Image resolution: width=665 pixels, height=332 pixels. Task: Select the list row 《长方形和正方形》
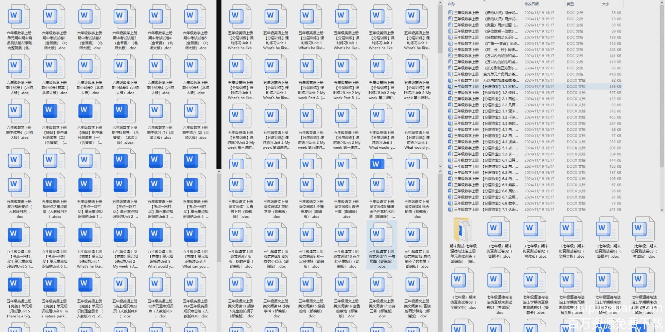[535, 68]
